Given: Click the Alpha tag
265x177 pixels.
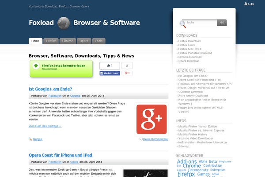Looking at the screenshot, I should pyautogui.click(x=203, y=162).
